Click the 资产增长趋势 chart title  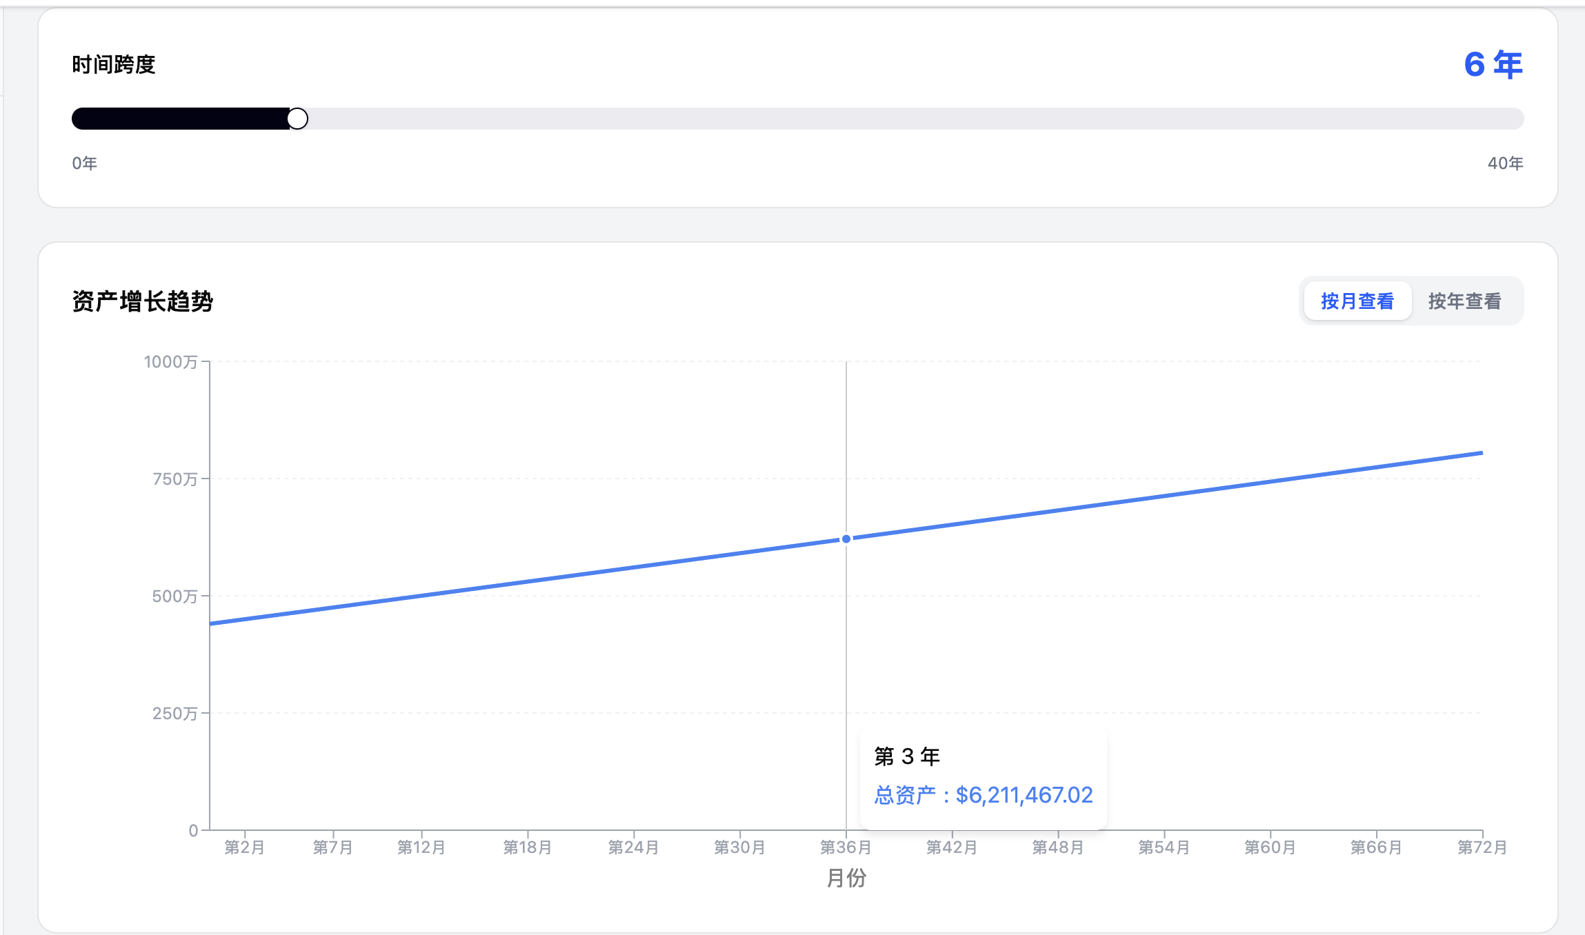(x=143, y=301)
